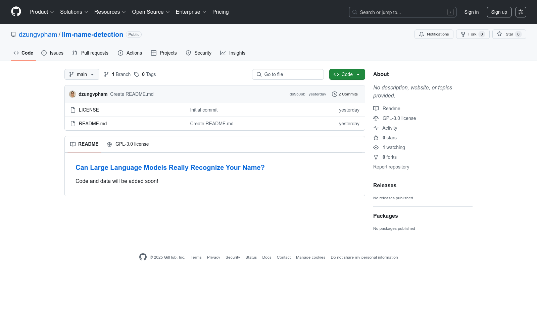Expand the Solutions dropdown
The height and width of the screenshot is (335, 537).
74,12
